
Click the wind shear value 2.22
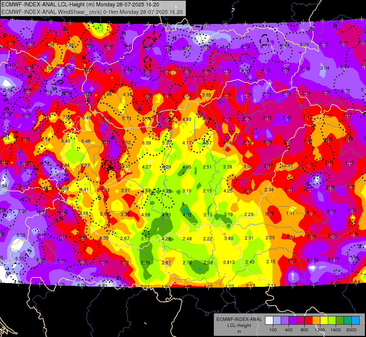208,239
